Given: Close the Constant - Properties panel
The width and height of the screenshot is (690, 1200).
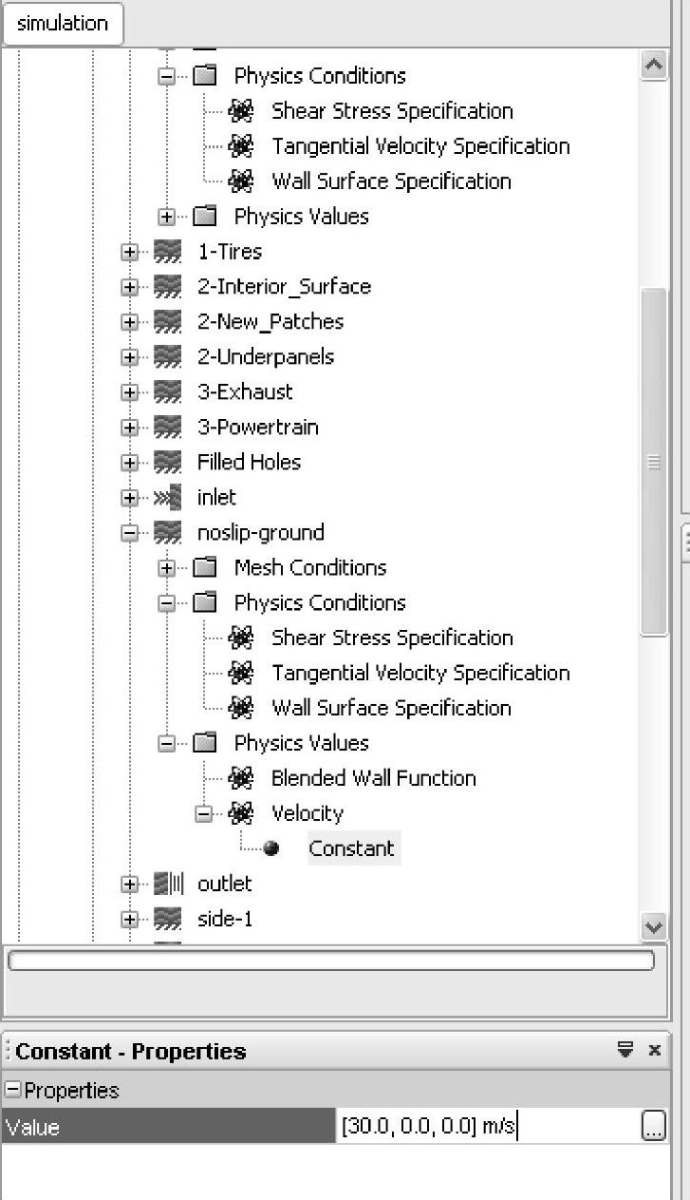Looking at the screenshot, I should tap(654, 1050).
